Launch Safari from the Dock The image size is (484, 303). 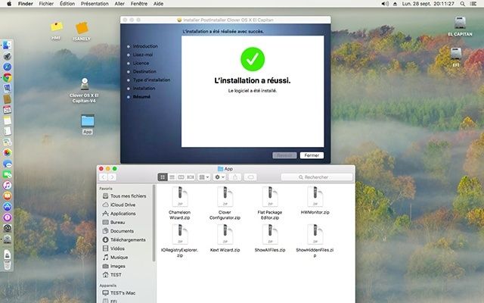(7, 67)
